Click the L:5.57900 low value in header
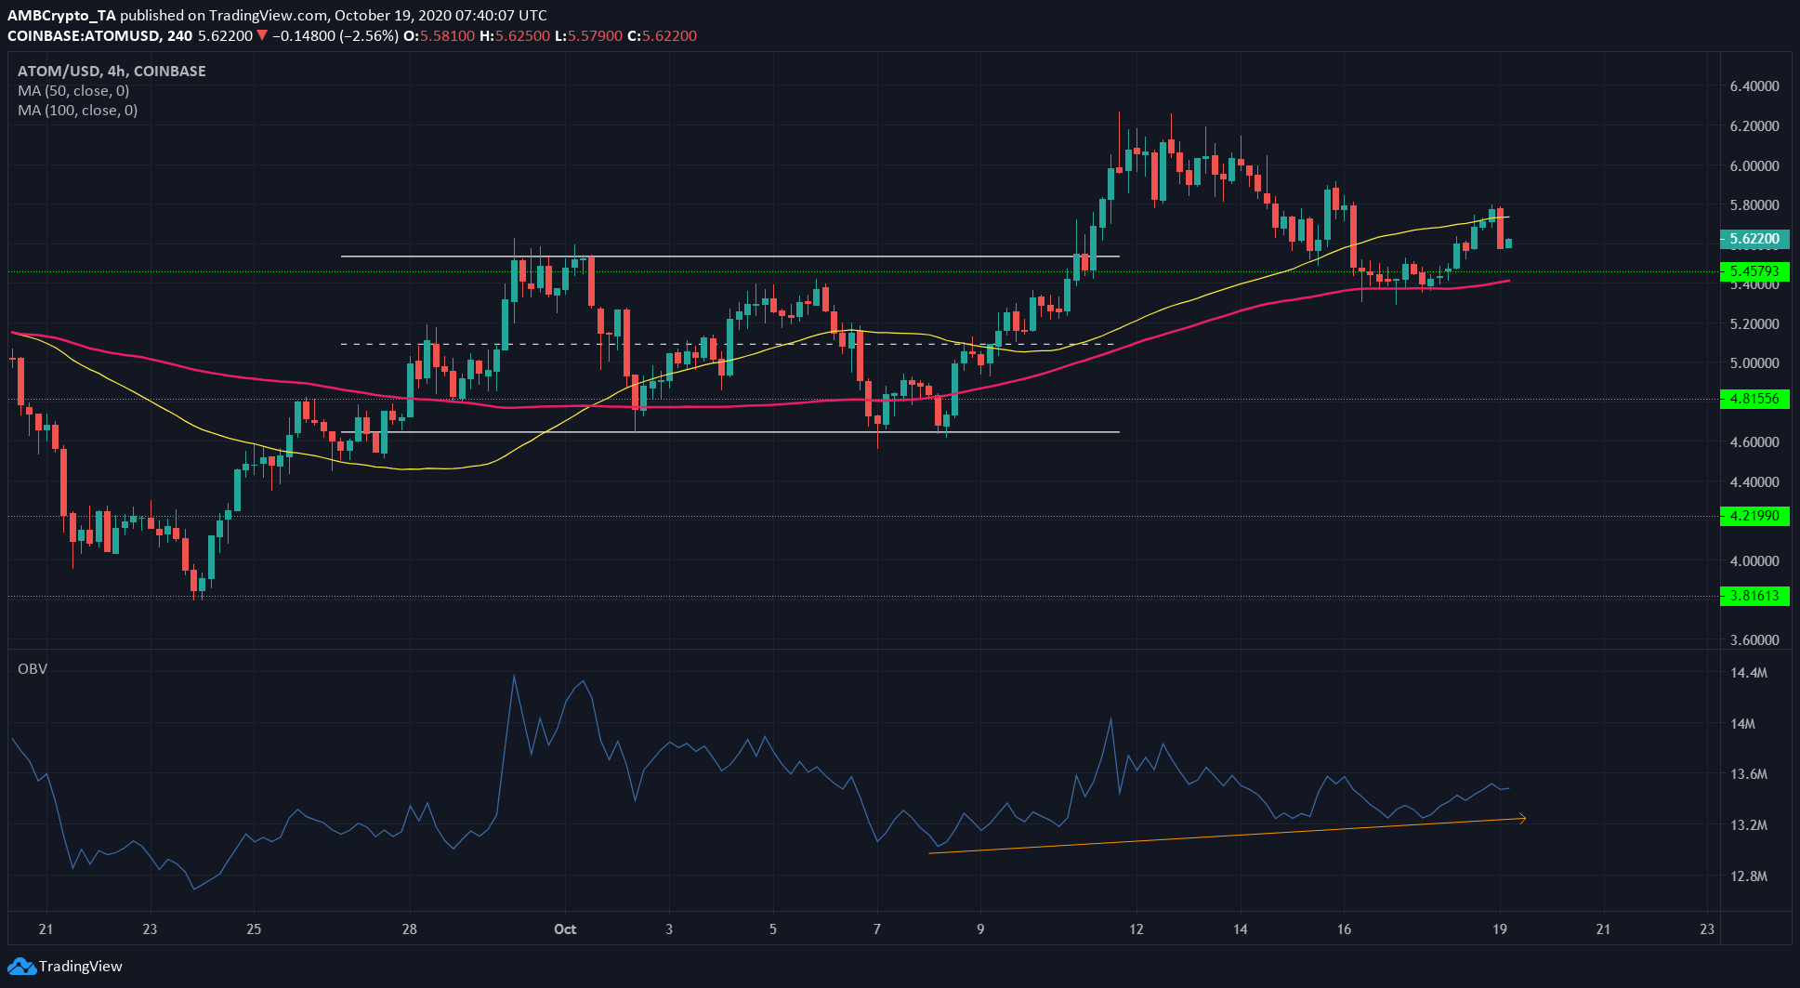The image size is (1800, 988). [589, 36]
